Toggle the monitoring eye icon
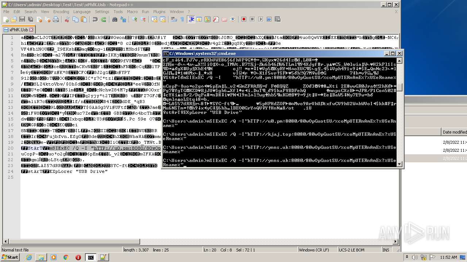This screenshot has height=262, width=467. tap(233, 19)
